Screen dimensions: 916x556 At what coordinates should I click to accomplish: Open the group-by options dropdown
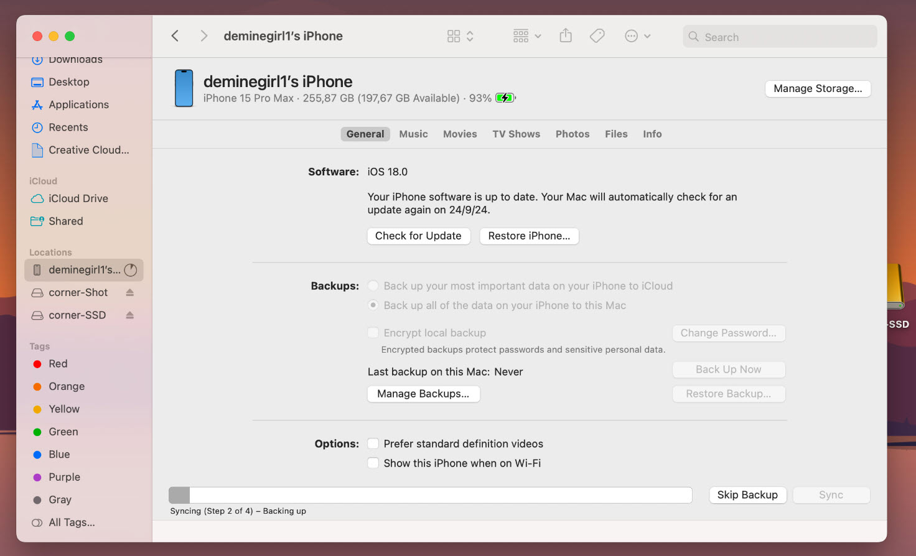point(526,36)
